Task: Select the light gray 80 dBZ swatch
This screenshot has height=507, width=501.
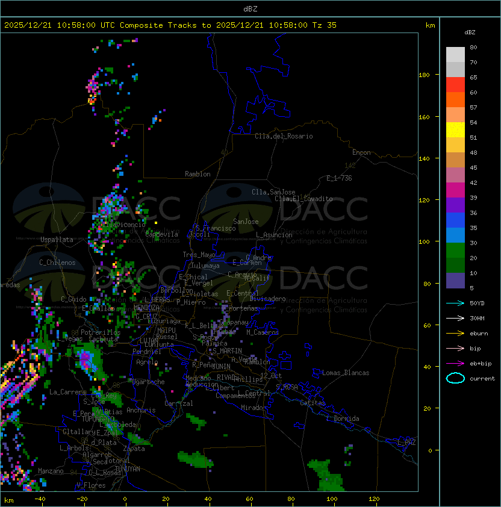Action: (455, 54)
